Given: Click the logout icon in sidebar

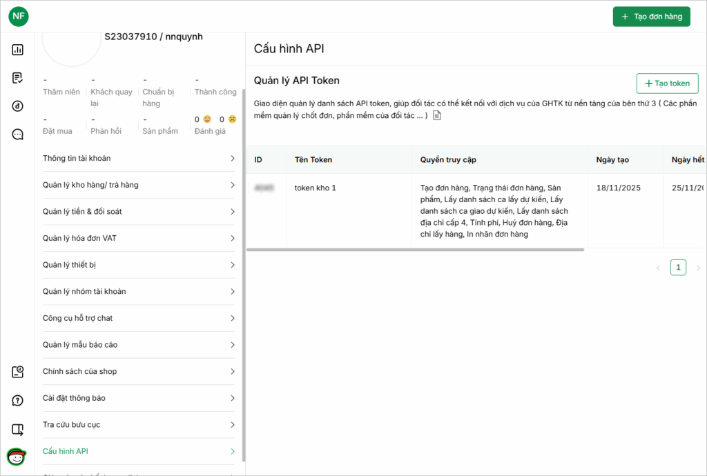Looking at the screenshot, I should (18, 430).
